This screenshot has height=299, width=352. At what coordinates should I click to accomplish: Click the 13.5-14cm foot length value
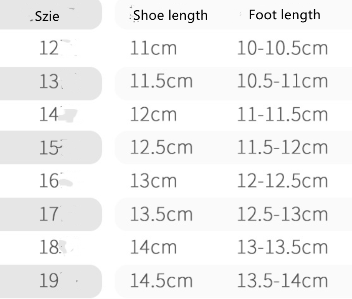pyautogui.click(x=283, y=281)
